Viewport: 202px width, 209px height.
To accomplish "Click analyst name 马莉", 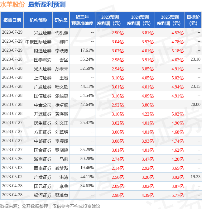I will pos(64,159).
